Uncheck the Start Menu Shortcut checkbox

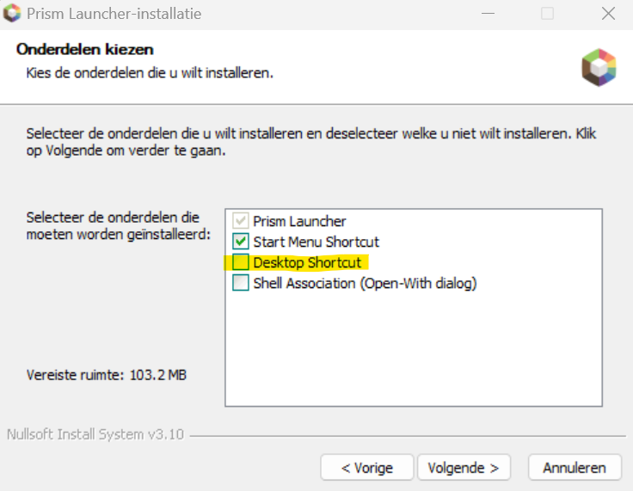click(241, 242)
